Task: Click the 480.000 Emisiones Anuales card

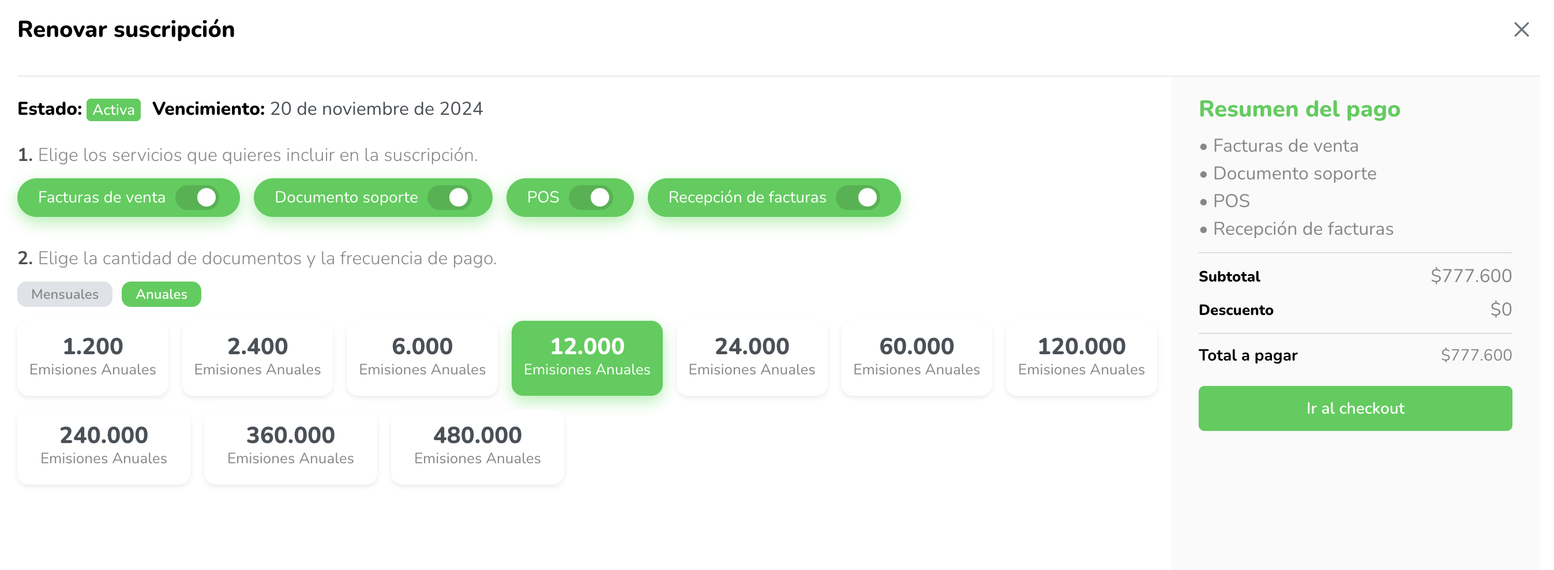Action: 477,447
